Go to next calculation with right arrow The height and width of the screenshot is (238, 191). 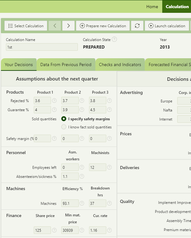(x=68, y=26)
